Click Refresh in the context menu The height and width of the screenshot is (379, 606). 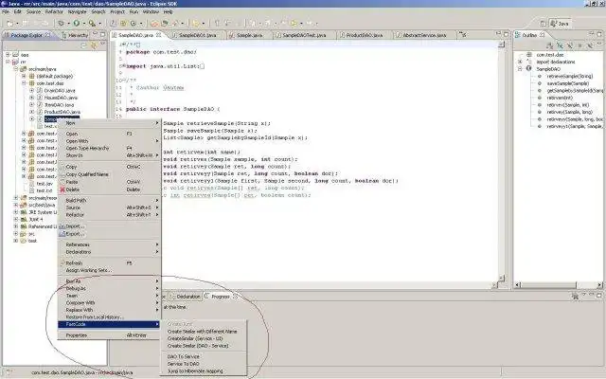click(74, 263)
